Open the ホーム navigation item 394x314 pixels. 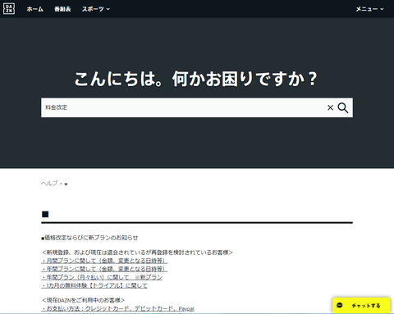pyautogui.click(x=35, y=9)
